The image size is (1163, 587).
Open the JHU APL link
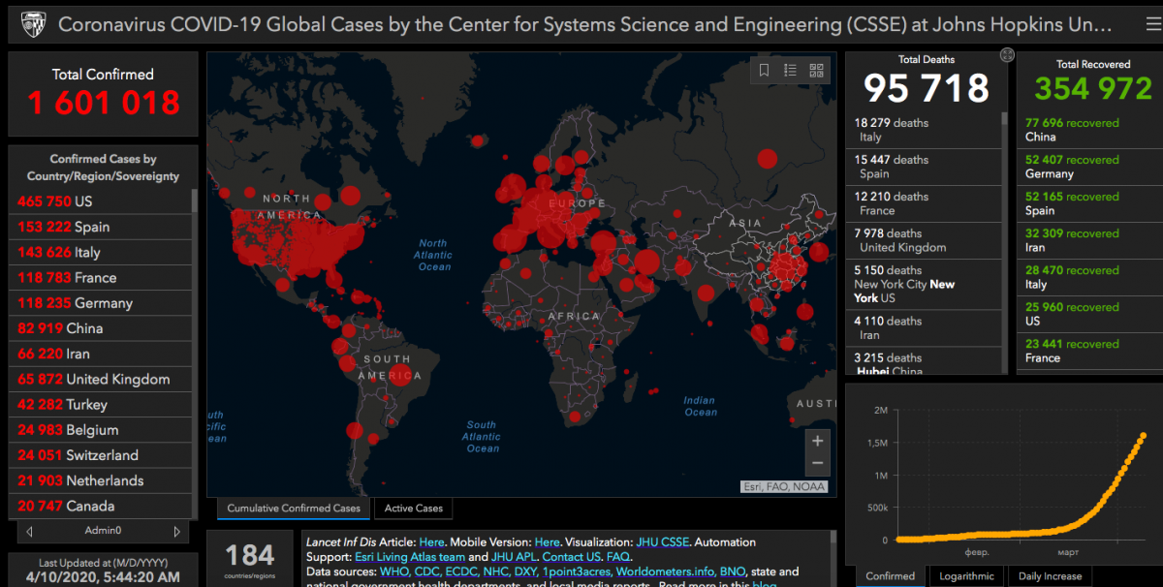tap(514, 557)
